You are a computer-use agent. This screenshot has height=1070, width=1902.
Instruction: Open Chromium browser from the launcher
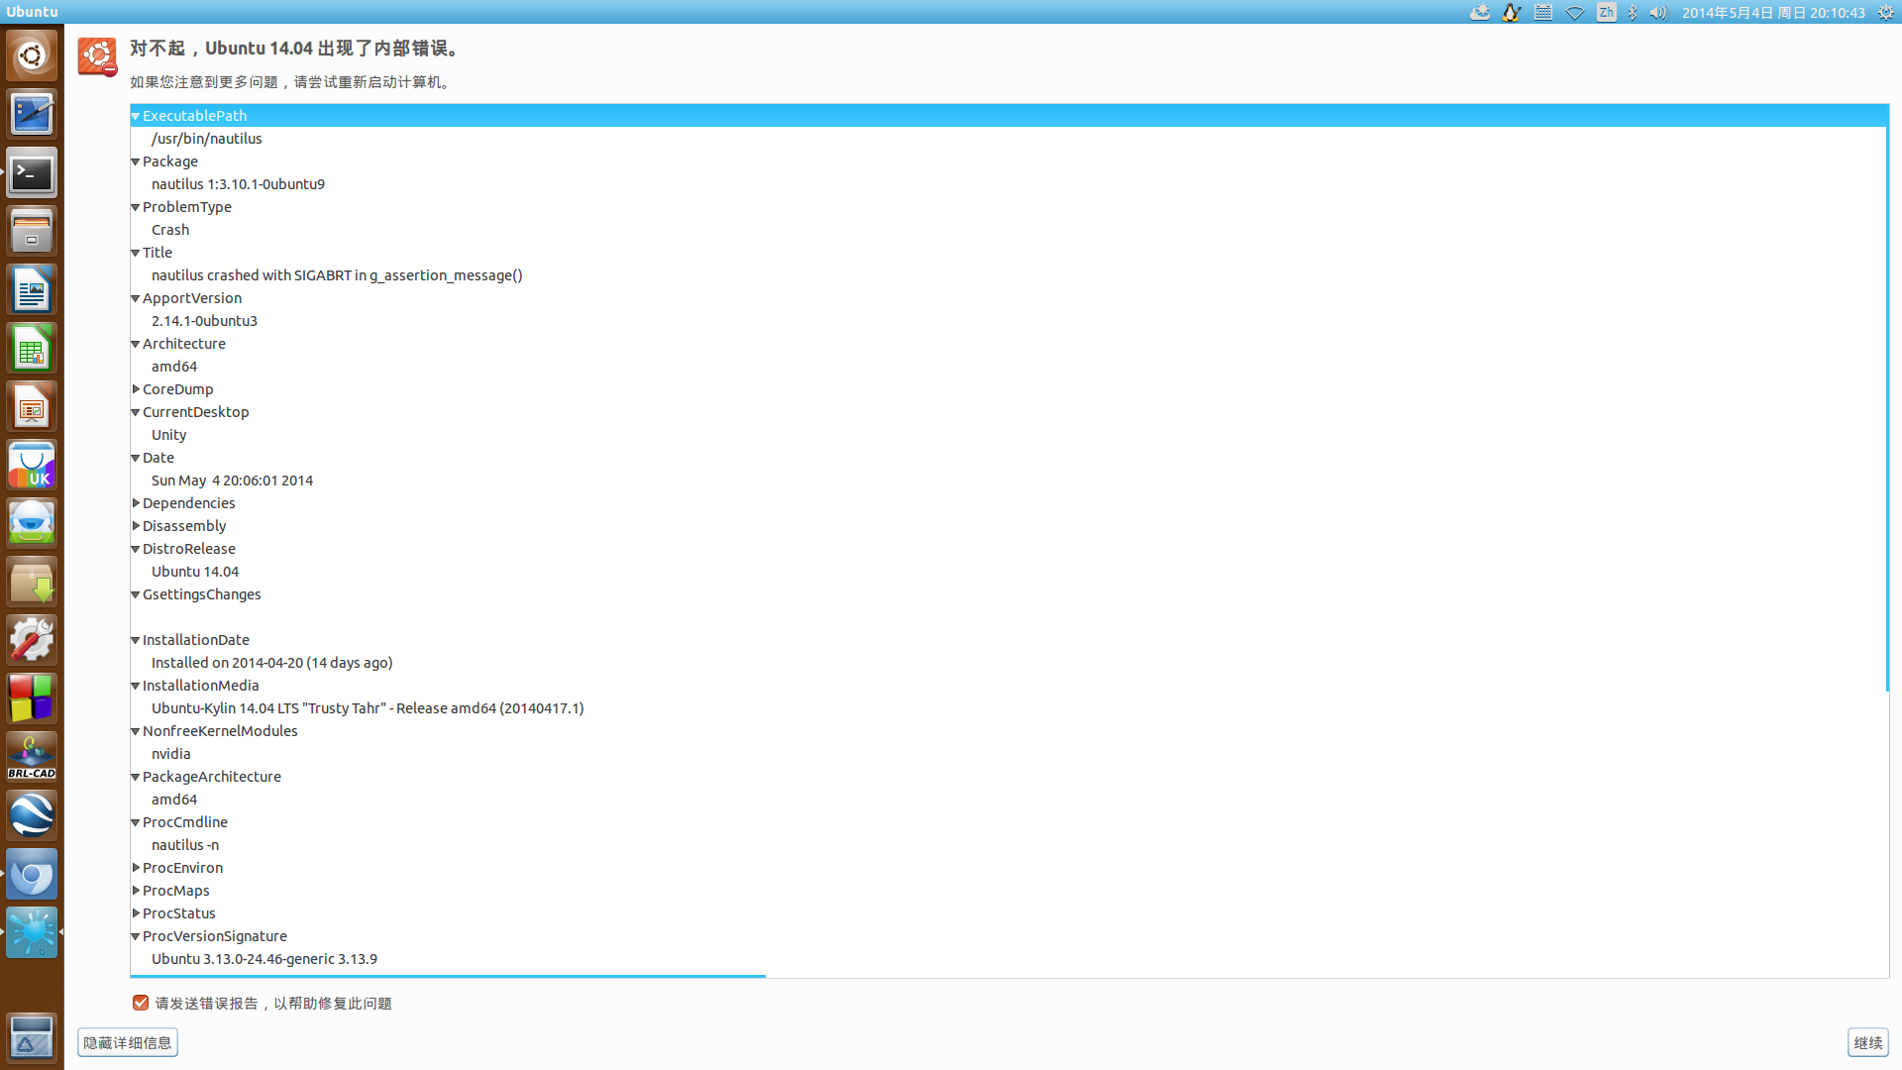(x=32, y=874)
